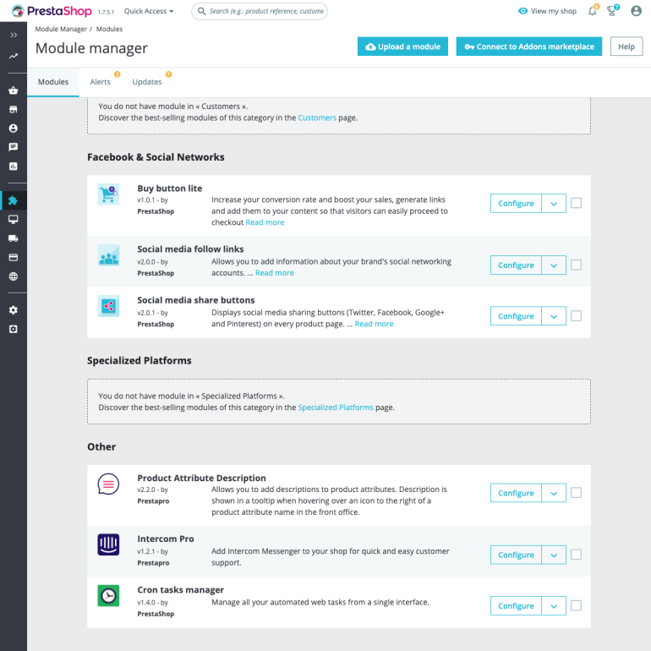Screen dimensions: 651x651
Task: Open Advanced Parameters icon in sidebar
Action: [x=14, y=329]
